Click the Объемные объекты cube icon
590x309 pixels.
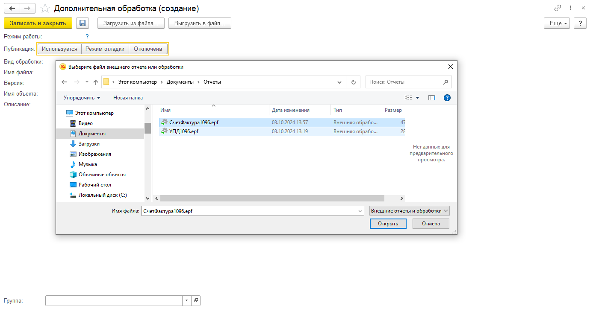(73, 175)
